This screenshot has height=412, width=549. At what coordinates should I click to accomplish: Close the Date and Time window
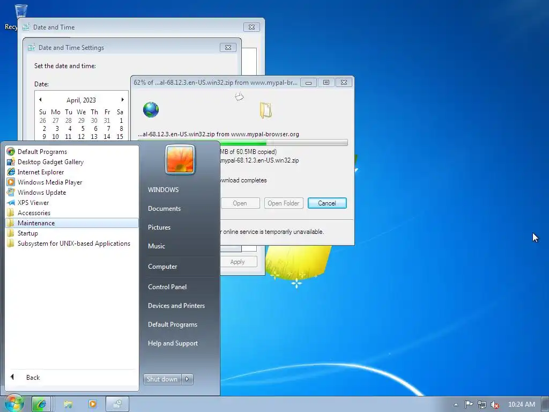(251, 27)
